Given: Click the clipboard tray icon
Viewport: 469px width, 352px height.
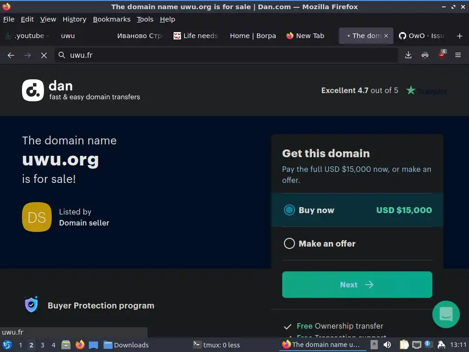Looking at the screenshot, I should click(404, 345).
